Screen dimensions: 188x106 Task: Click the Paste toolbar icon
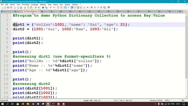coord(31,7)
